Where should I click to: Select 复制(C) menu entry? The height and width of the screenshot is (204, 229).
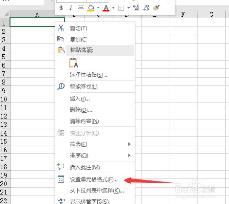[95, 40]
